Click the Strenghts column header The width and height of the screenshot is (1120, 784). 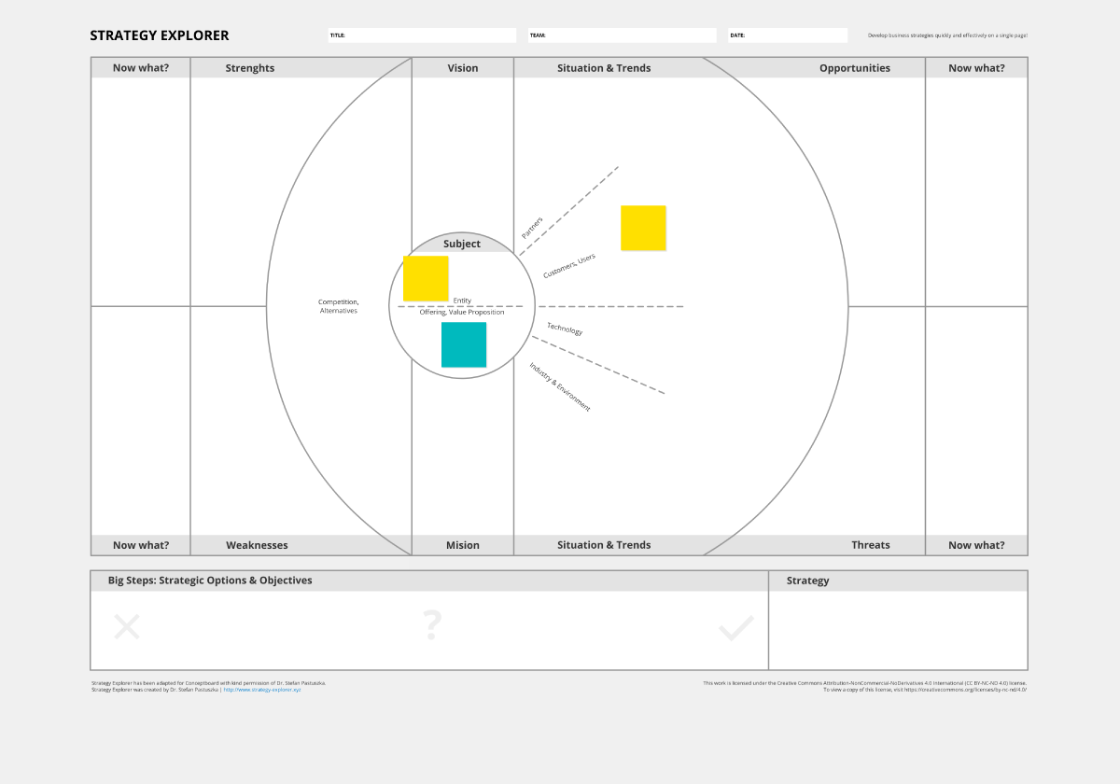(x=250, y=68)
